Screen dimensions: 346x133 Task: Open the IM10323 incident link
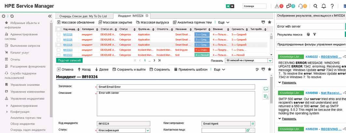[68, 50]
